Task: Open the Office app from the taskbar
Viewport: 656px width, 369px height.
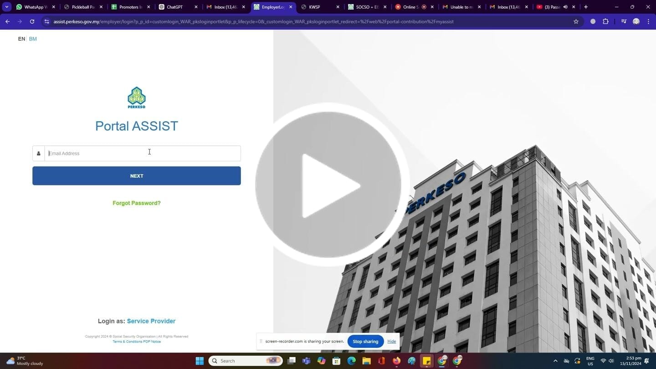Action: coord(382,361)
